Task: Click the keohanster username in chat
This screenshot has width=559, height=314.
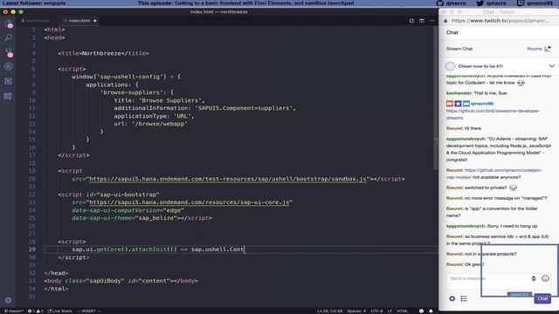Action: click(x=459, y=93)
